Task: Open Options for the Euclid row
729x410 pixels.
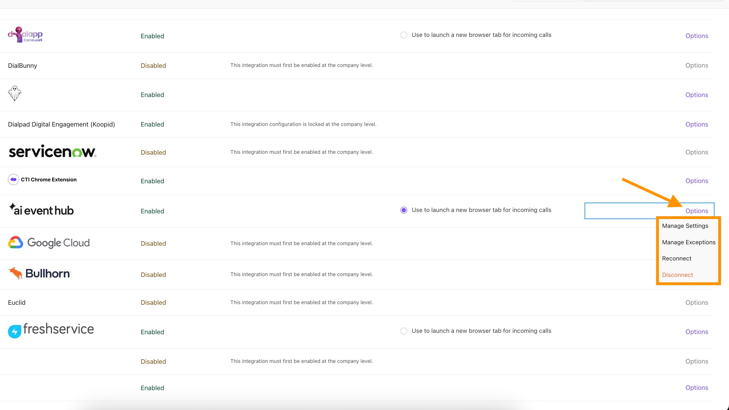Action: (x=697, y=302)
